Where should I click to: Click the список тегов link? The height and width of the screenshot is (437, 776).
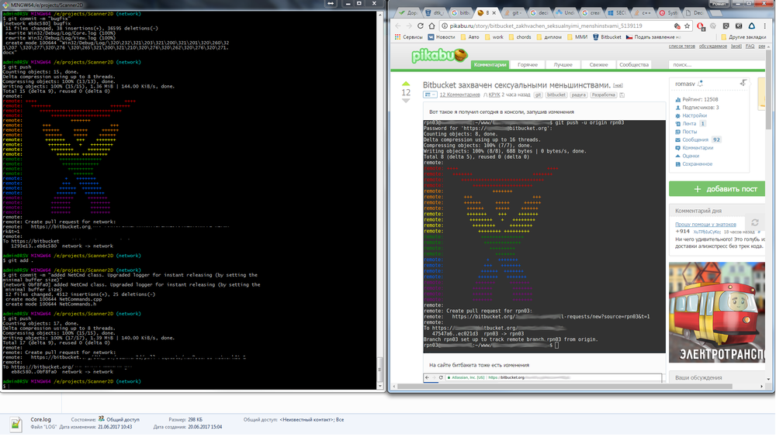click(681, 46)
